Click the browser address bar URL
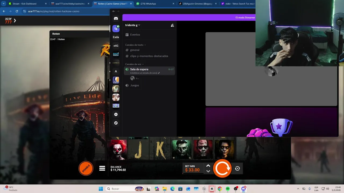 tap(54, 11)
